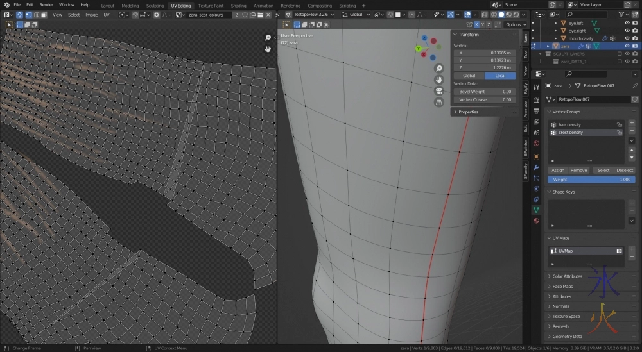Click the Assign vertex group button
Screen dimensions: 642x352
click(558, 170)
